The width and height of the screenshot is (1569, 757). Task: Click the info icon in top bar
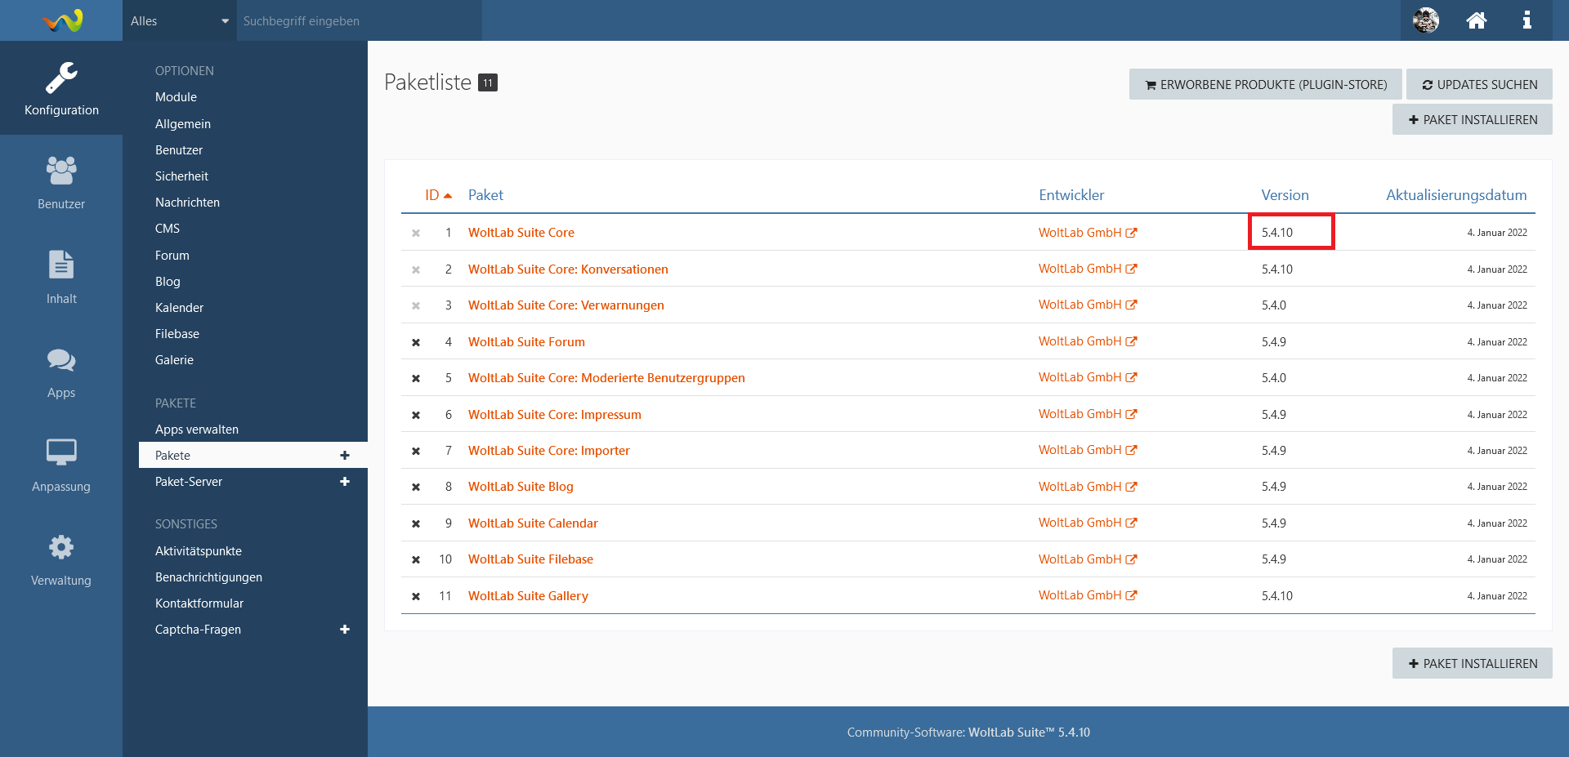click(x=1527, y=20)
